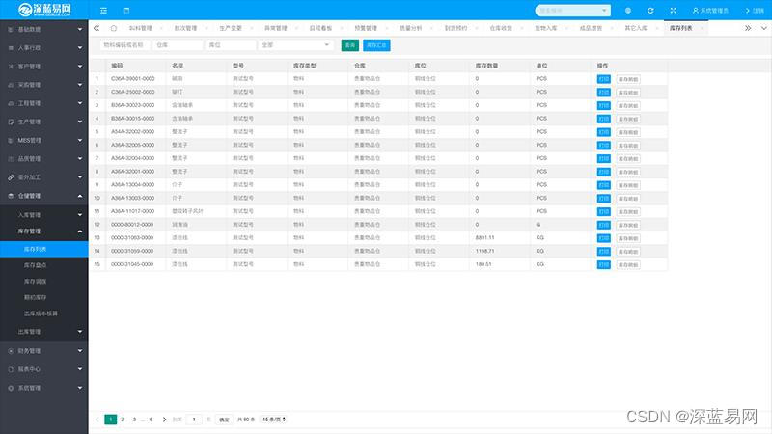Expand the 出库管理 submenu arrow
772x434 pixels.
pos(80,332)
